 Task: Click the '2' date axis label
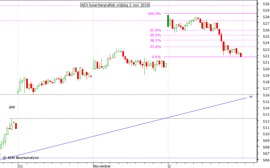(x=170, y=166)
